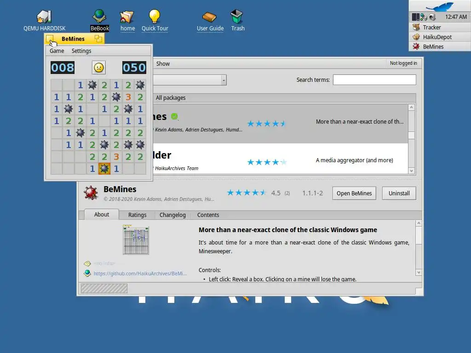The height and width of the screenshot is (353, 471).
Task: Click the globe link icon beside GitHub URL
Action: (x=87, y=273)
